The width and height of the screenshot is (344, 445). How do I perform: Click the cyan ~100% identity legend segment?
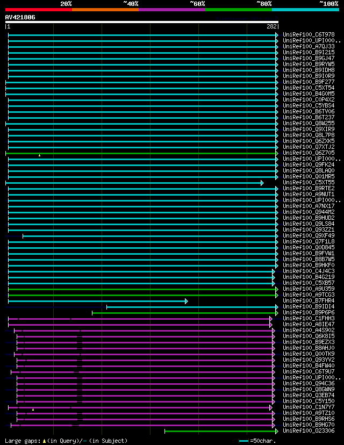pyautogui.click(x=306, y=10)
